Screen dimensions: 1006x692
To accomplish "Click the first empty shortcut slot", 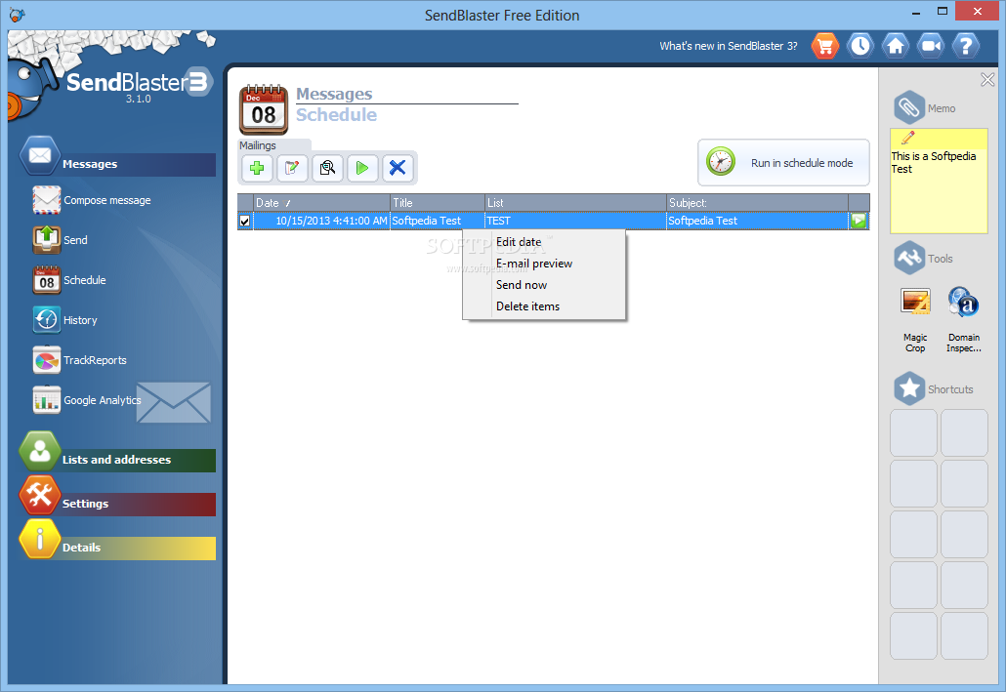I will pos(913,433).
